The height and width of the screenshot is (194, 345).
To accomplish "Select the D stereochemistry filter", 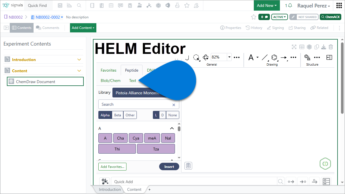I will [162, 115].
